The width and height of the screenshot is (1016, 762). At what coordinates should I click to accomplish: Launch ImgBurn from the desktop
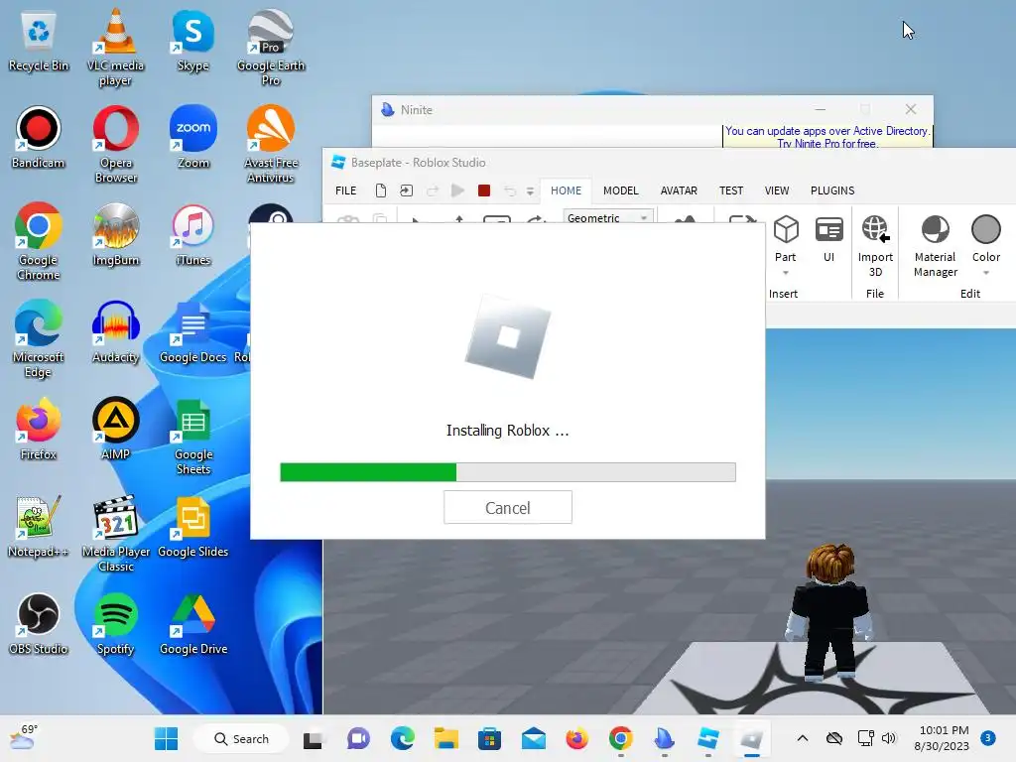[115, 234]
